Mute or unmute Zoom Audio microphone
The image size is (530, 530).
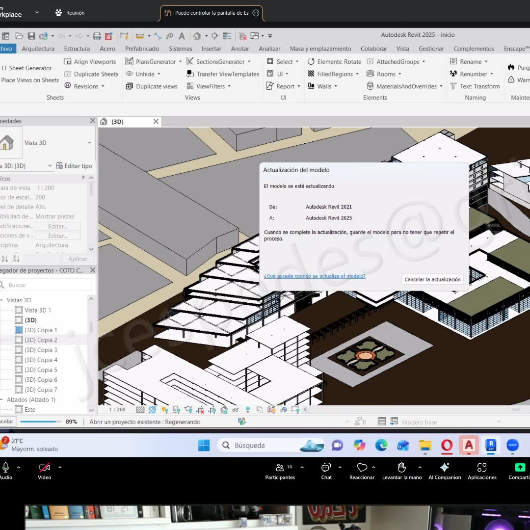[x=6, y=471]
